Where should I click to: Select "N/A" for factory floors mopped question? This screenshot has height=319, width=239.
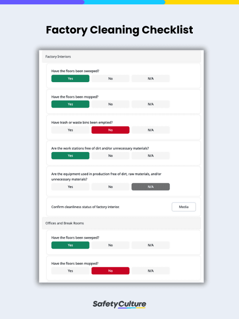click(151, 104)
